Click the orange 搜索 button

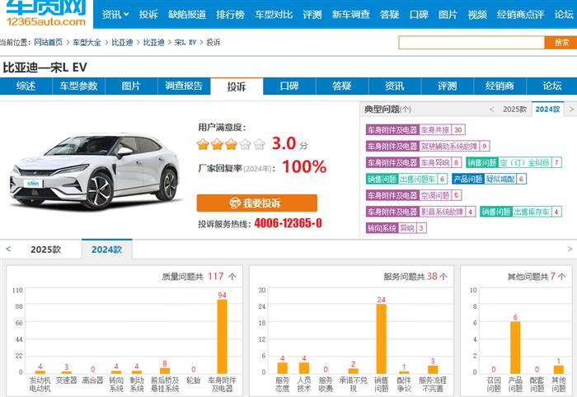click(561, 42)
